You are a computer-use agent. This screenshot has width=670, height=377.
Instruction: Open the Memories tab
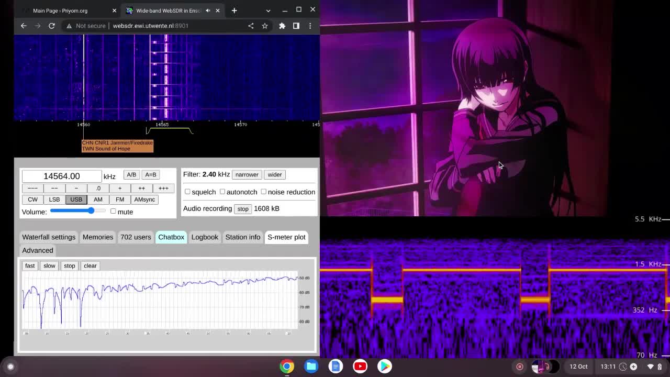click(x=98, y=237)
